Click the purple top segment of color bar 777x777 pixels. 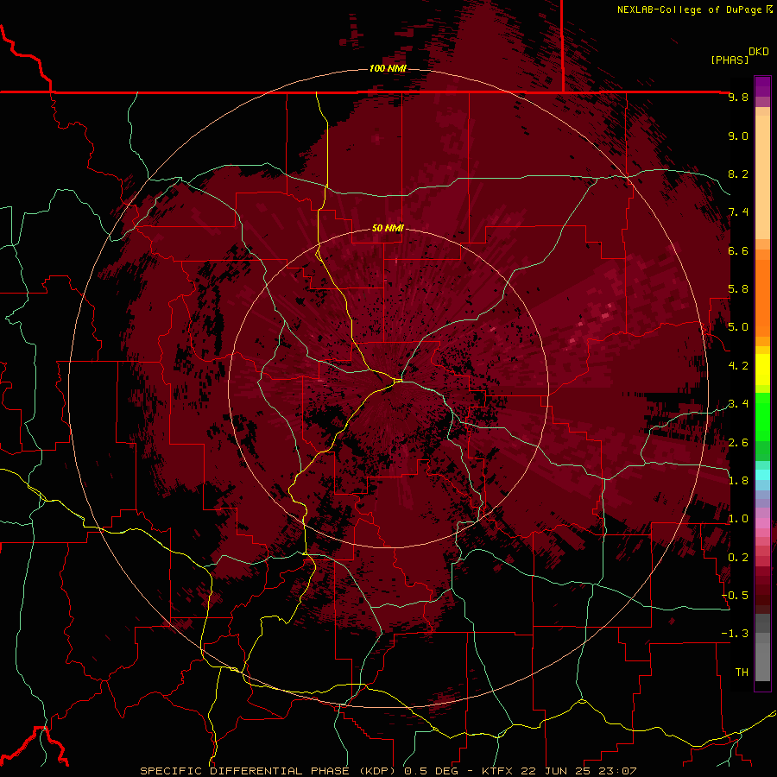[762, 86]
